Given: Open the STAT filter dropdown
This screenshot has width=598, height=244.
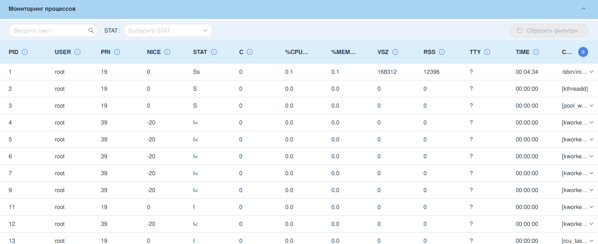Looking at the screenshot, I should pyautogui.click(x=168, y=30).
